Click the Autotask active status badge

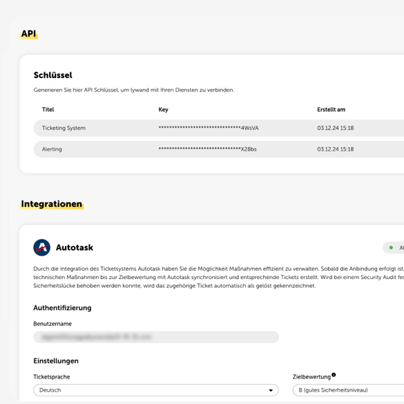394,248
